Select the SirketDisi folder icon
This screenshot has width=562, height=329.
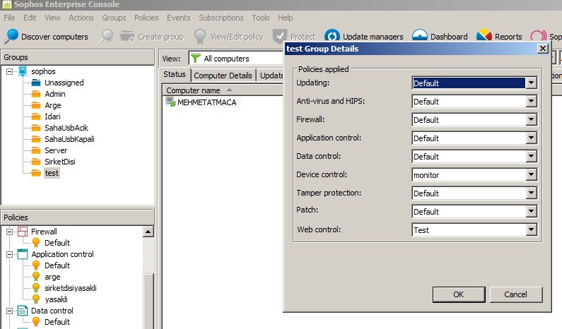pos(36,162)
